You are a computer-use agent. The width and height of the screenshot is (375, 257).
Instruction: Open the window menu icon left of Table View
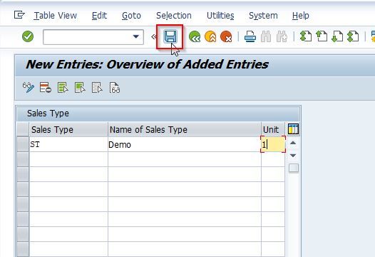click(x=19, y=15)
